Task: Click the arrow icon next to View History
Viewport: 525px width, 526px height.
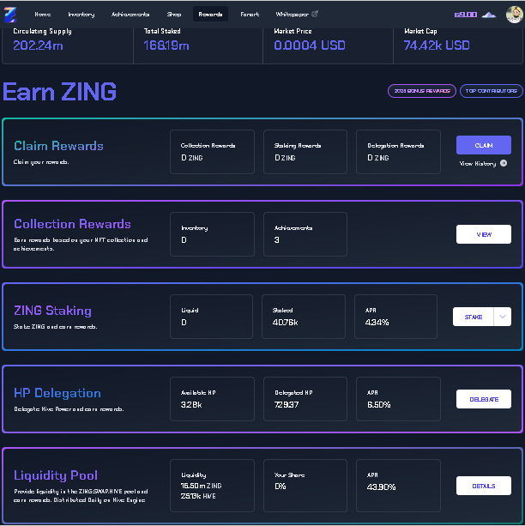Action: (504, 163)
